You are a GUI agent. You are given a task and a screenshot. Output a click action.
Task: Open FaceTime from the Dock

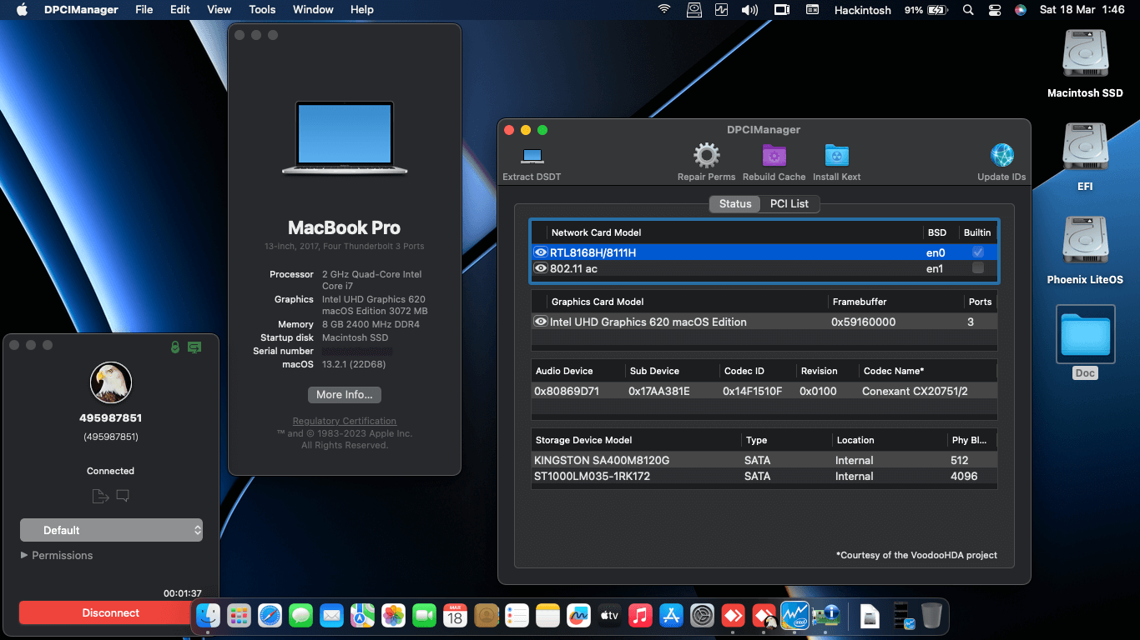pyautogui.click(x=424, y=616)
